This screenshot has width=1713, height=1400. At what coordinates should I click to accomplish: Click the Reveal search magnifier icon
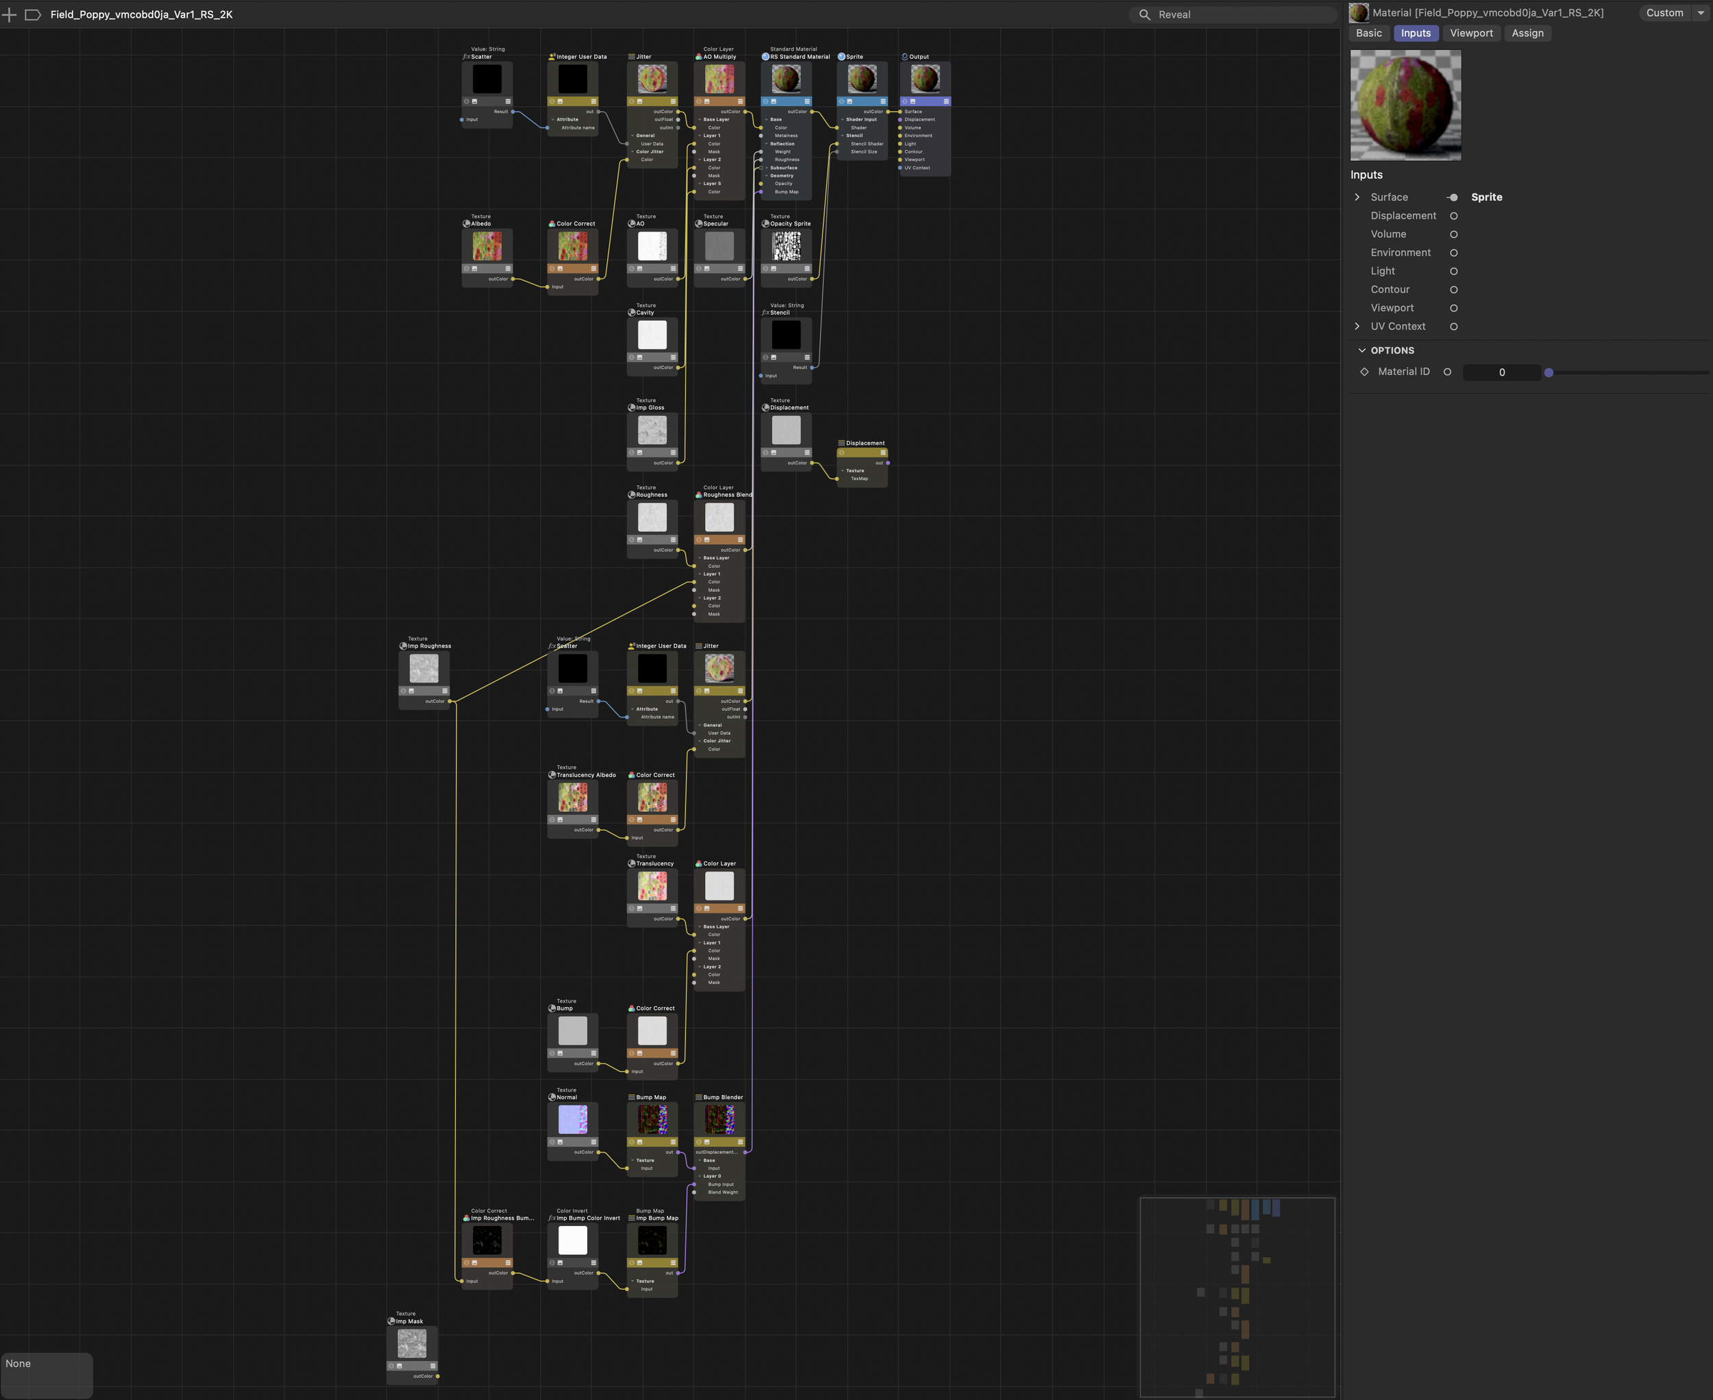tap(1144, 14)
